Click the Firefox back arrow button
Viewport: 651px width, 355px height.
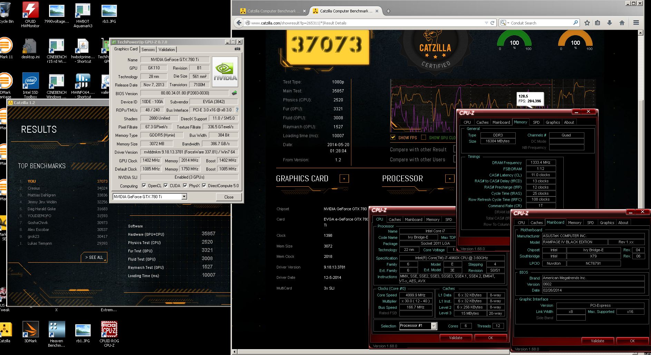point(239,23)
